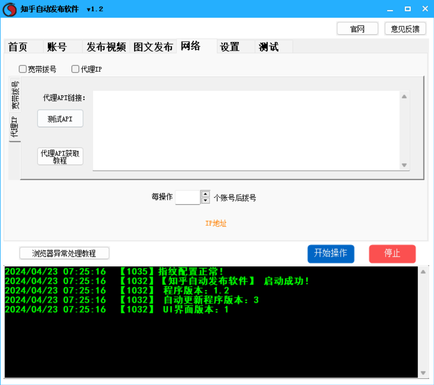Click in the 代理API链接 text area
Image resolution: width=434 pixels, height=385 pixels.
(x=246, y=131)
